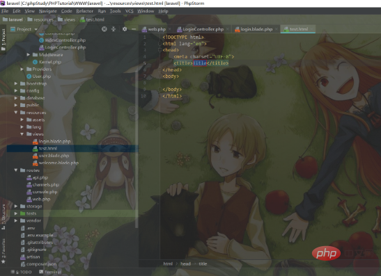Collapse the views folder
Image resolution: width=381 pixels, height=276 pixels.
pyautogui.click(x=22, y=134)
